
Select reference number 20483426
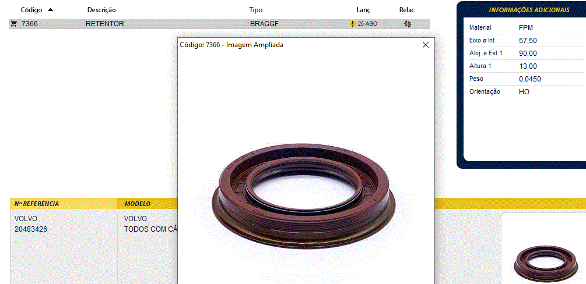coord(31,229)
